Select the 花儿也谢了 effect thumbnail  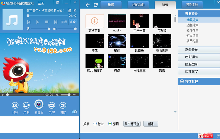(x=94, y=61)
